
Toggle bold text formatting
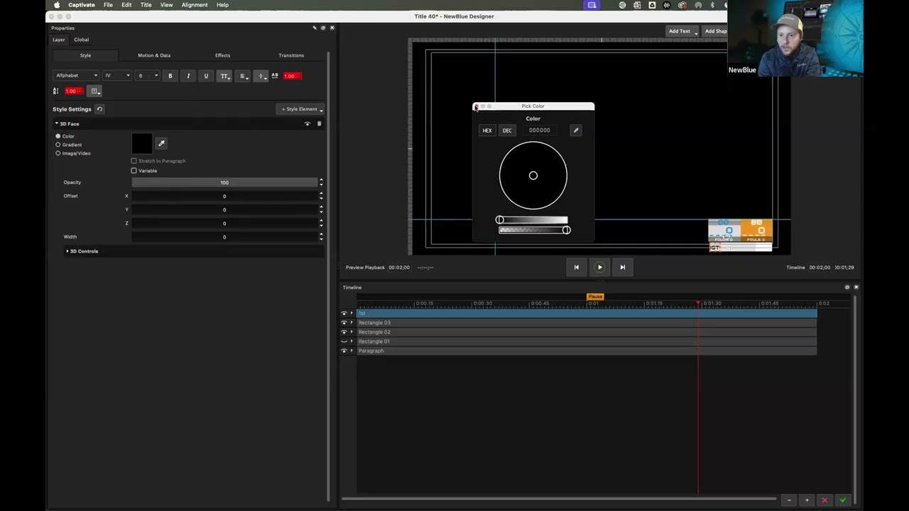coord(170,76)
